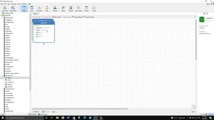Open the Favorites menu
This screenshot has width=214, height=120.
pos(14,4)
